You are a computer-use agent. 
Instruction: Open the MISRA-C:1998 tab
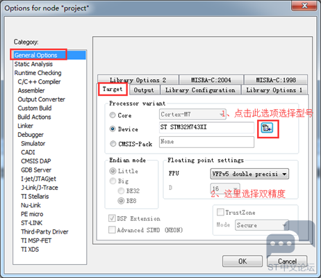coord(276,80)
